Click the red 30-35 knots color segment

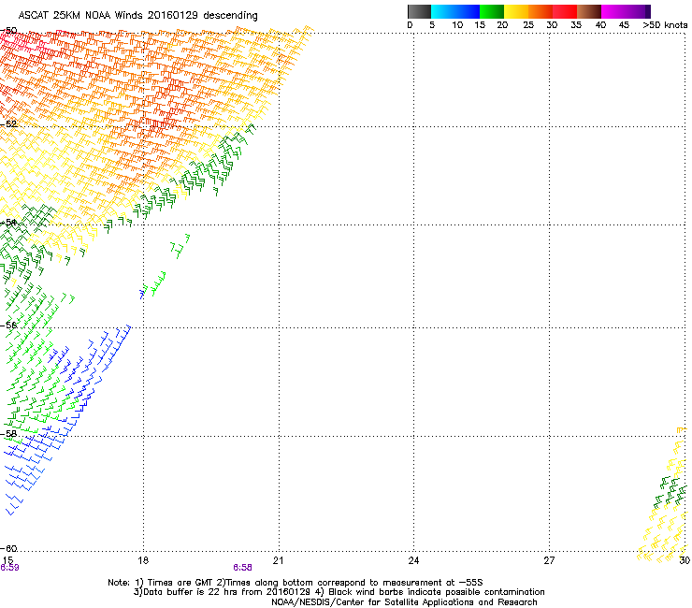(565, 11)
